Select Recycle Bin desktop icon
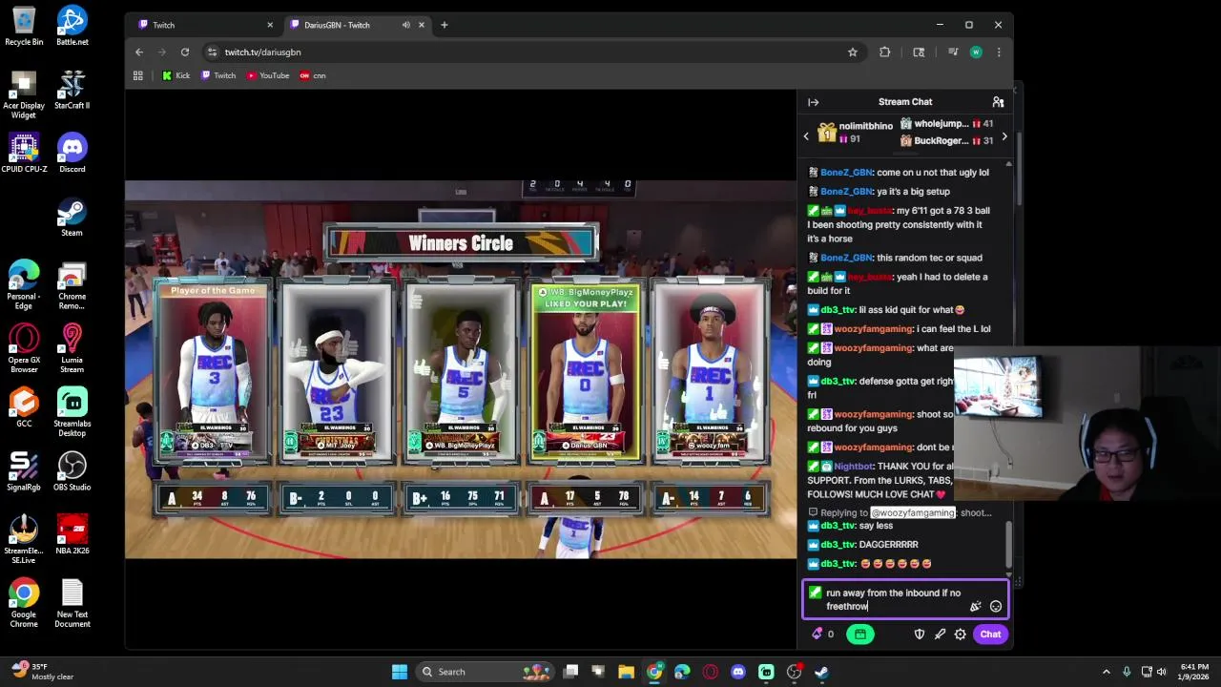 24,27
